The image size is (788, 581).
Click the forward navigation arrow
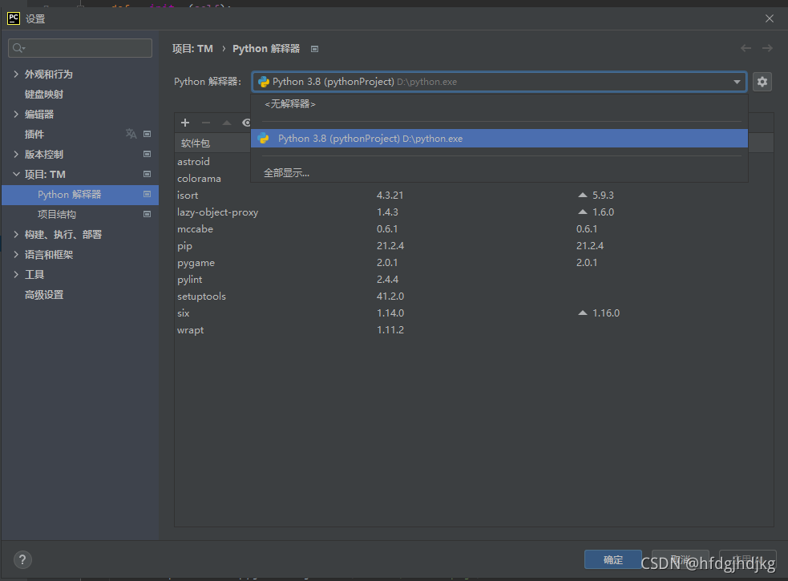(767, 48)
